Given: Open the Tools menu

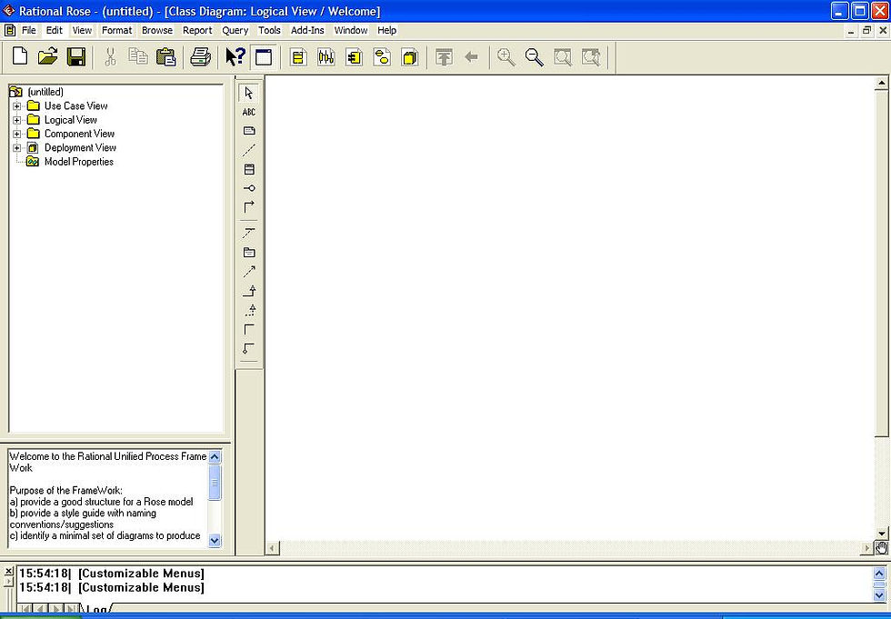Looking at the screenshot, I should (x=269, y=31).
